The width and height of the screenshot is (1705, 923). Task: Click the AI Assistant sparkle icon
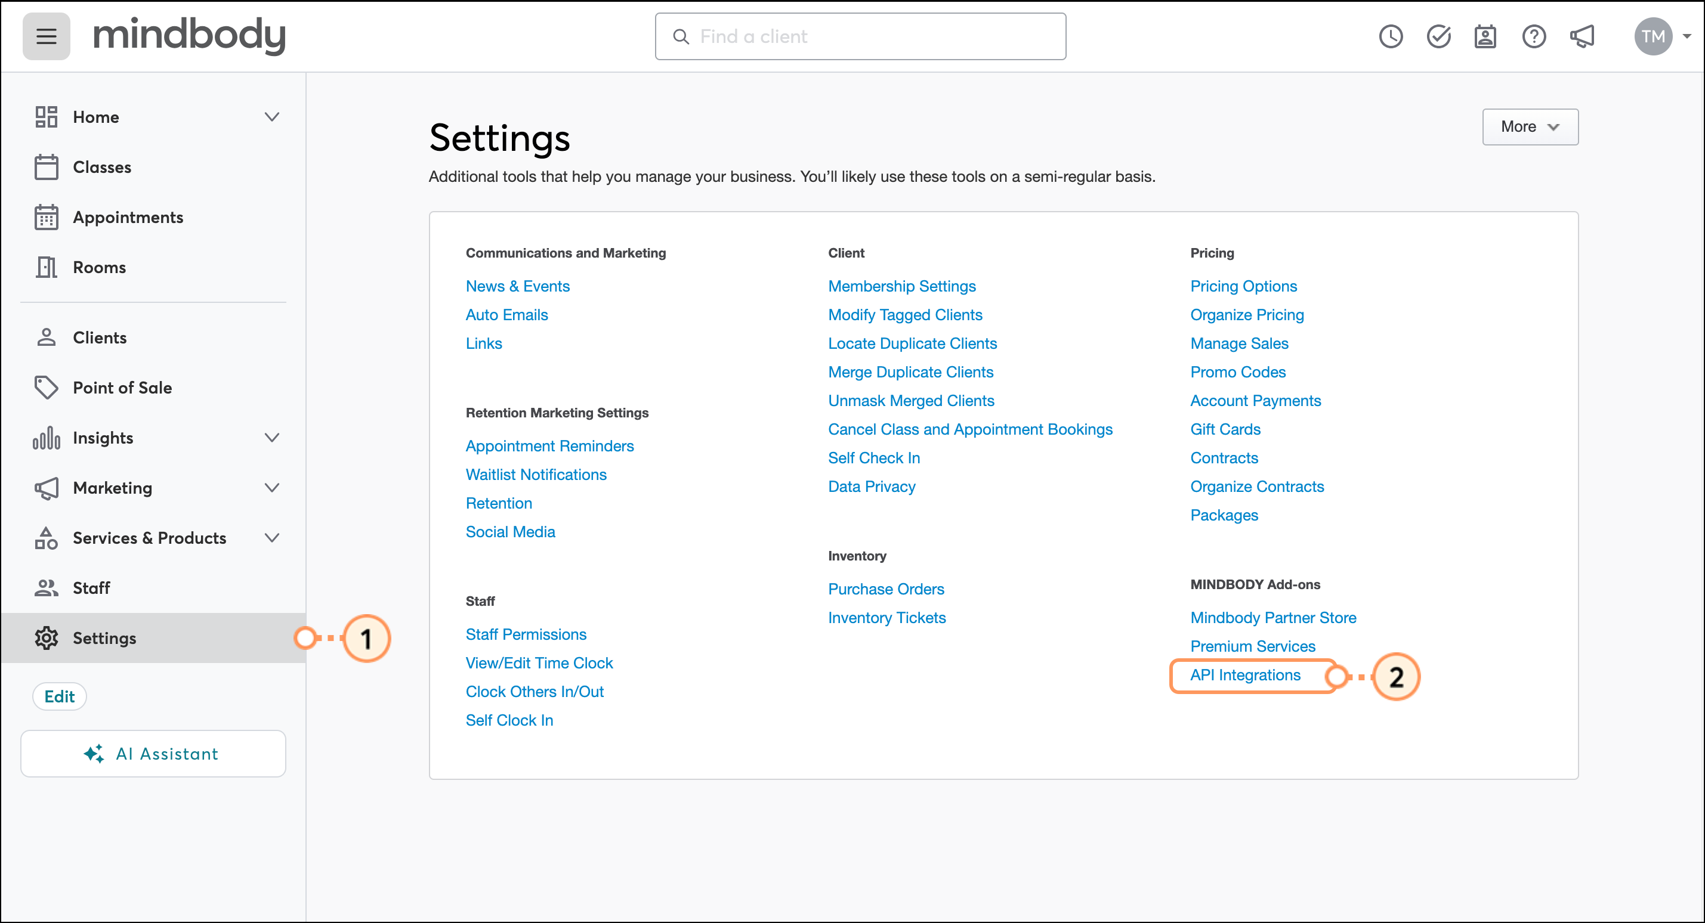[x=93, y=754]
